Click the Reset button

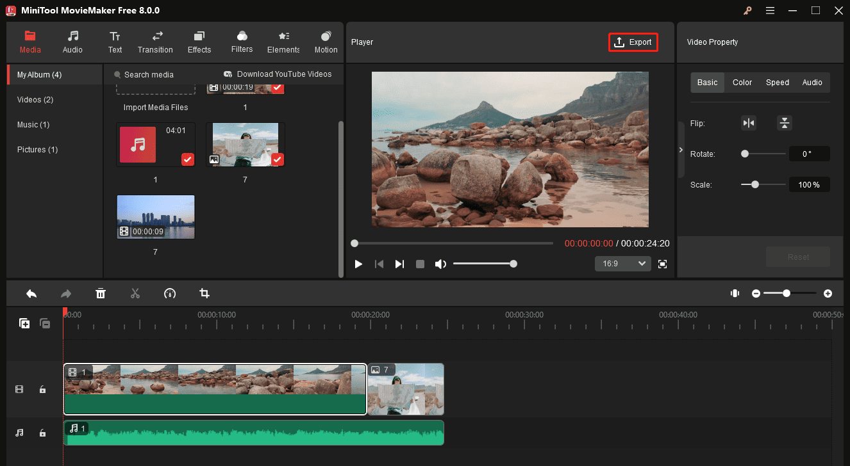[798, 257]
